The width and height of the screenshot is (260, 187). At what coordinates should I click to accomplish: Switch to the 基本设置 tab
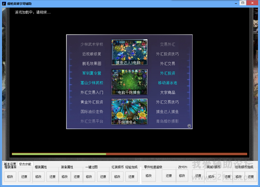tap(10, 164)
